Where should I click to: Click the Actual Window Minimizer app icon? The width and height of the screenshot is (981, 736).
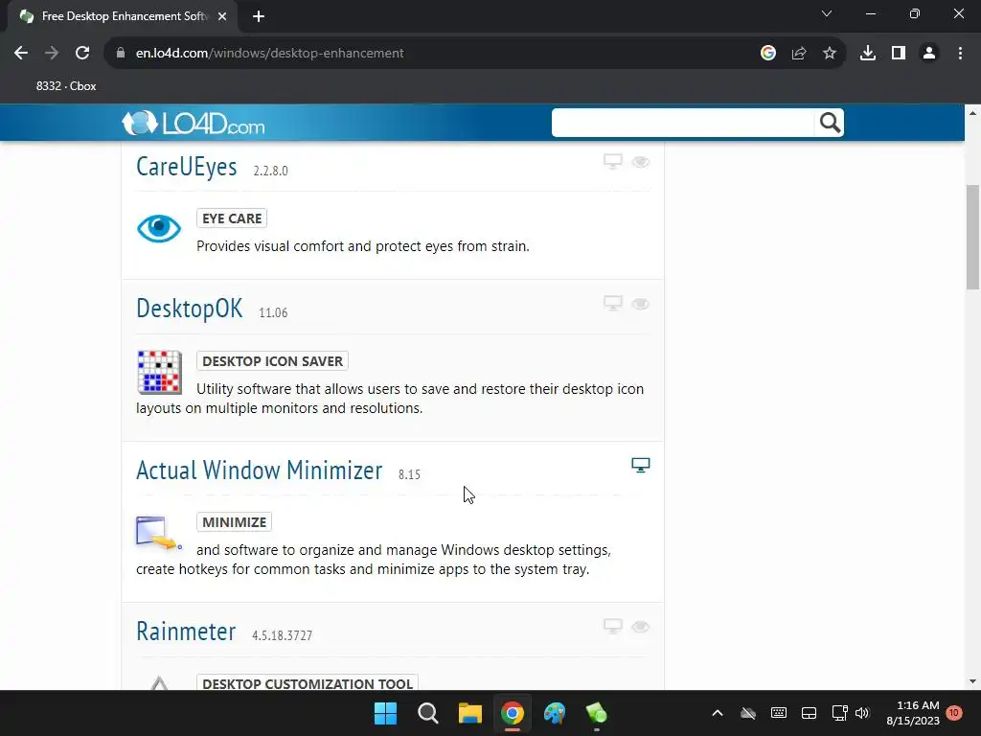(x=159, y=533)
